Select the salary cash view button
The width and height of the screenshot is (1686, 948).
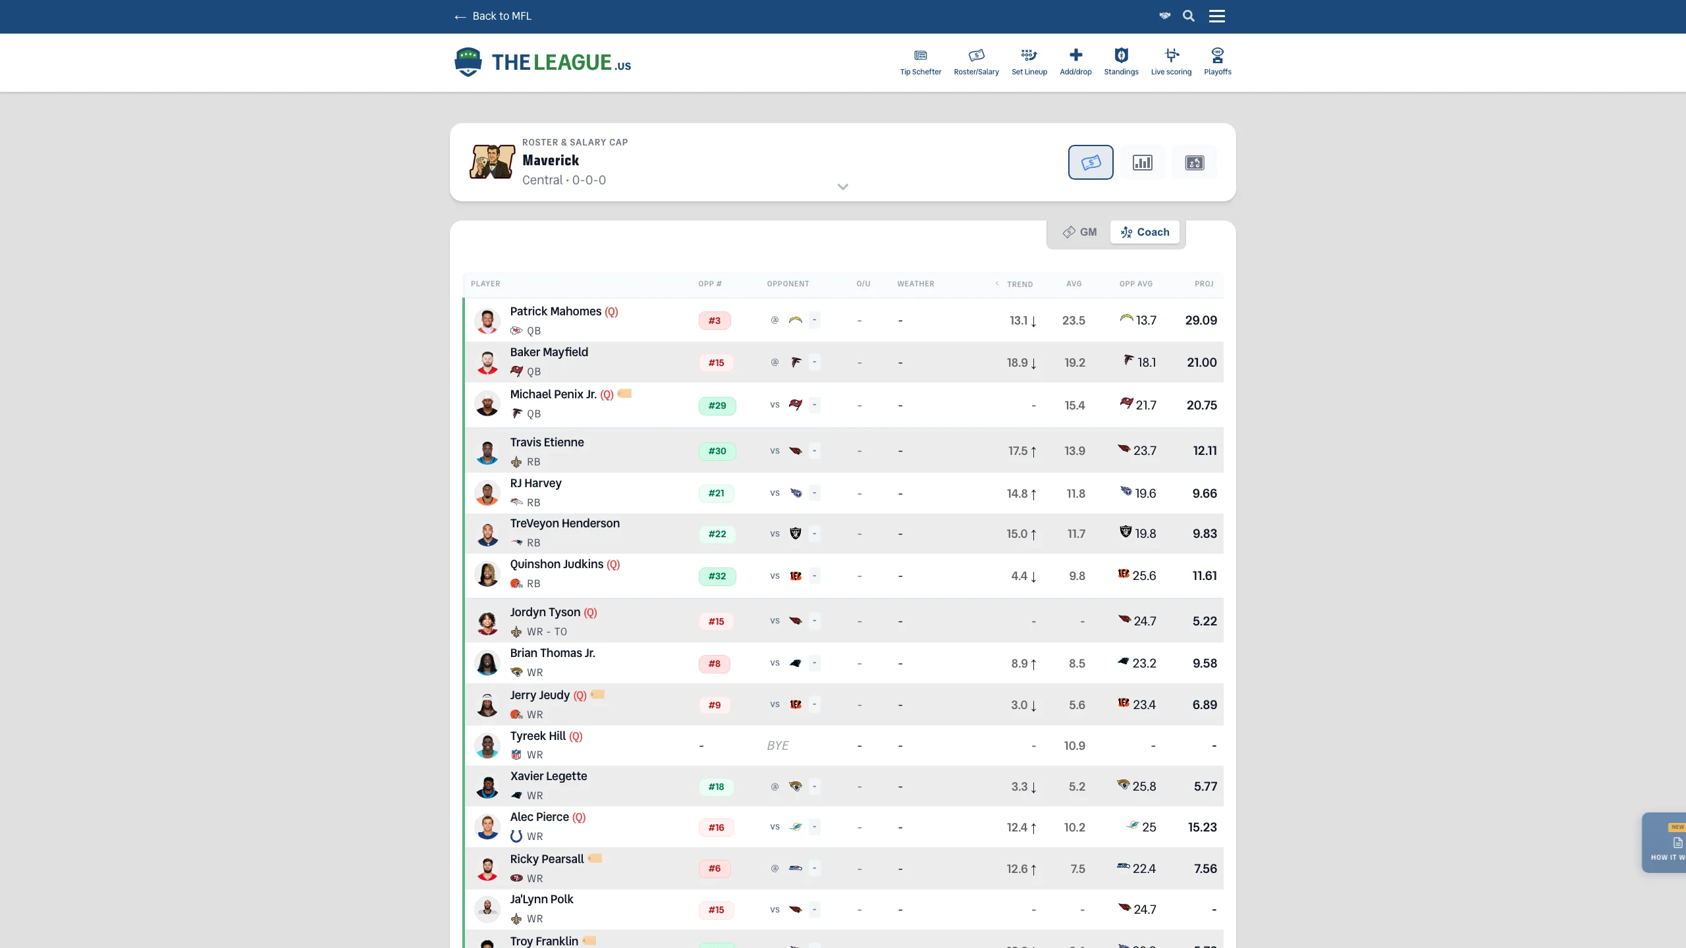click(1091, 162)
